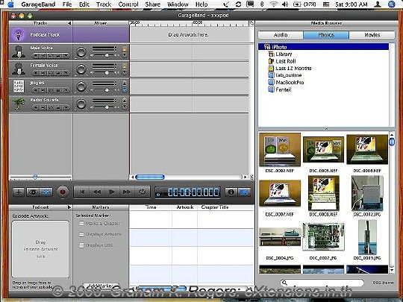This screenshot has width=403, height=302.
Task: Click the Chapter Title column header
Action: (215, 207)
